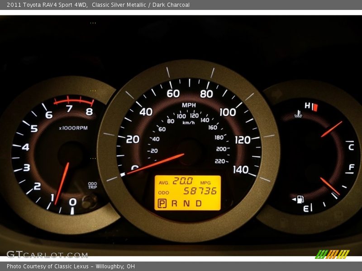The height and width of the screenshot is (271, 362).
Task: Click the ODO TRIP reset knob
Action: [x=88, y=201]
